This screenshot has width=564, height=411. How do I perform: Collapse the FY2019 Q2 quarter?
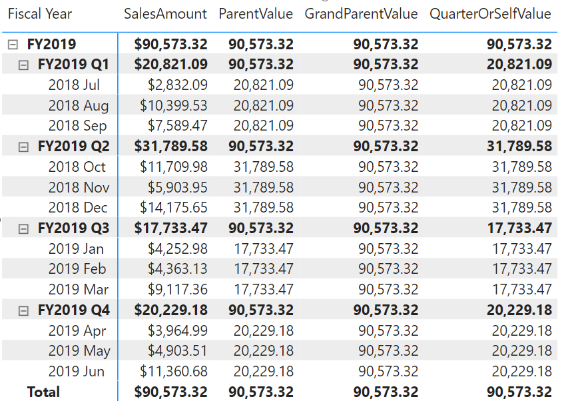(x=23, y=147)
